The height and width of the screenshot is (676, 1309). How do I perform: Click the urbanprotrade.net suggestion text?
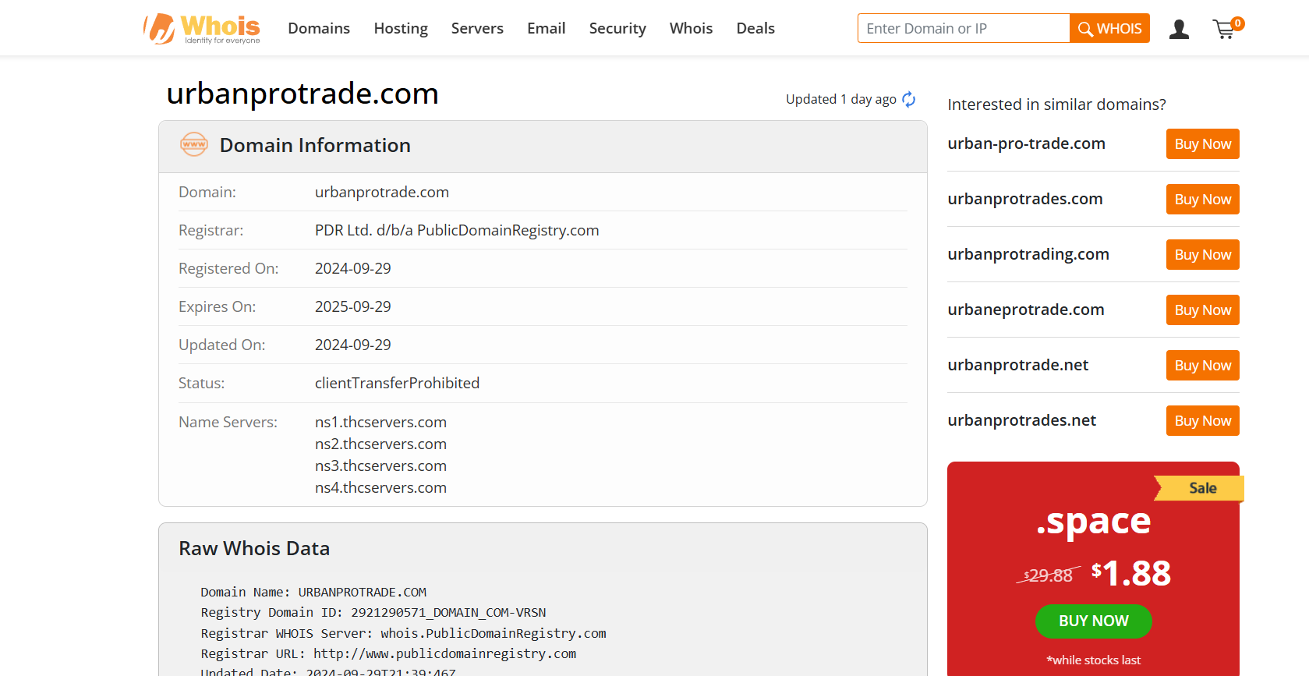pyautogui.click(x=1017, y=365)
